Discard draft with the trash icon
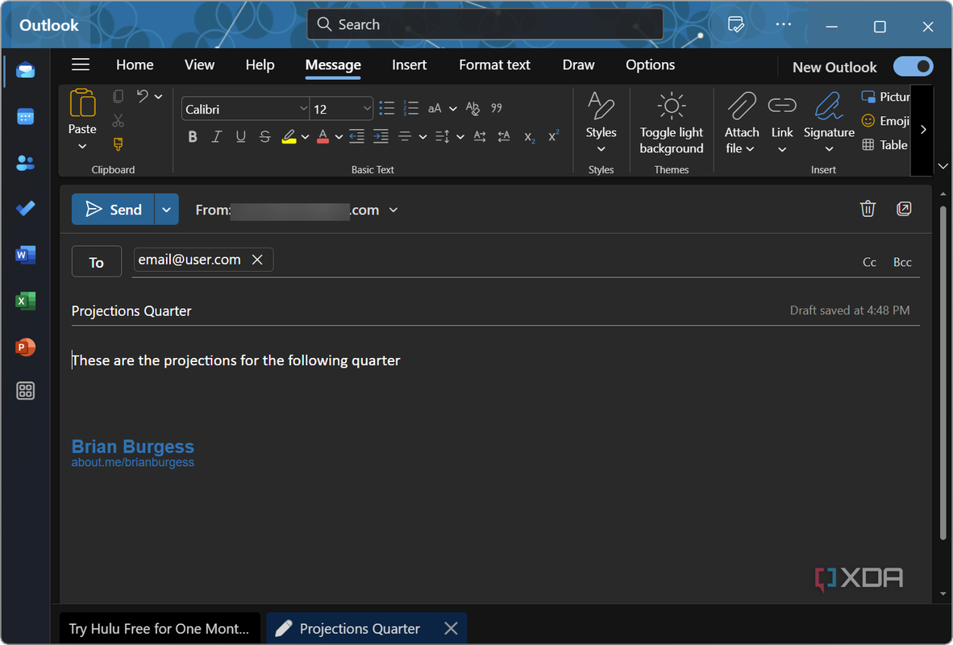Viewport: 953px width, 645px height. pos(868,209)
